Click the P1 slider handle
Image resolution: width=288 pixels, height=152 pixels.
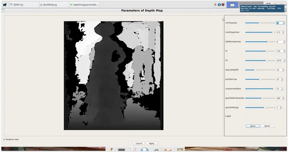[266, 51]
